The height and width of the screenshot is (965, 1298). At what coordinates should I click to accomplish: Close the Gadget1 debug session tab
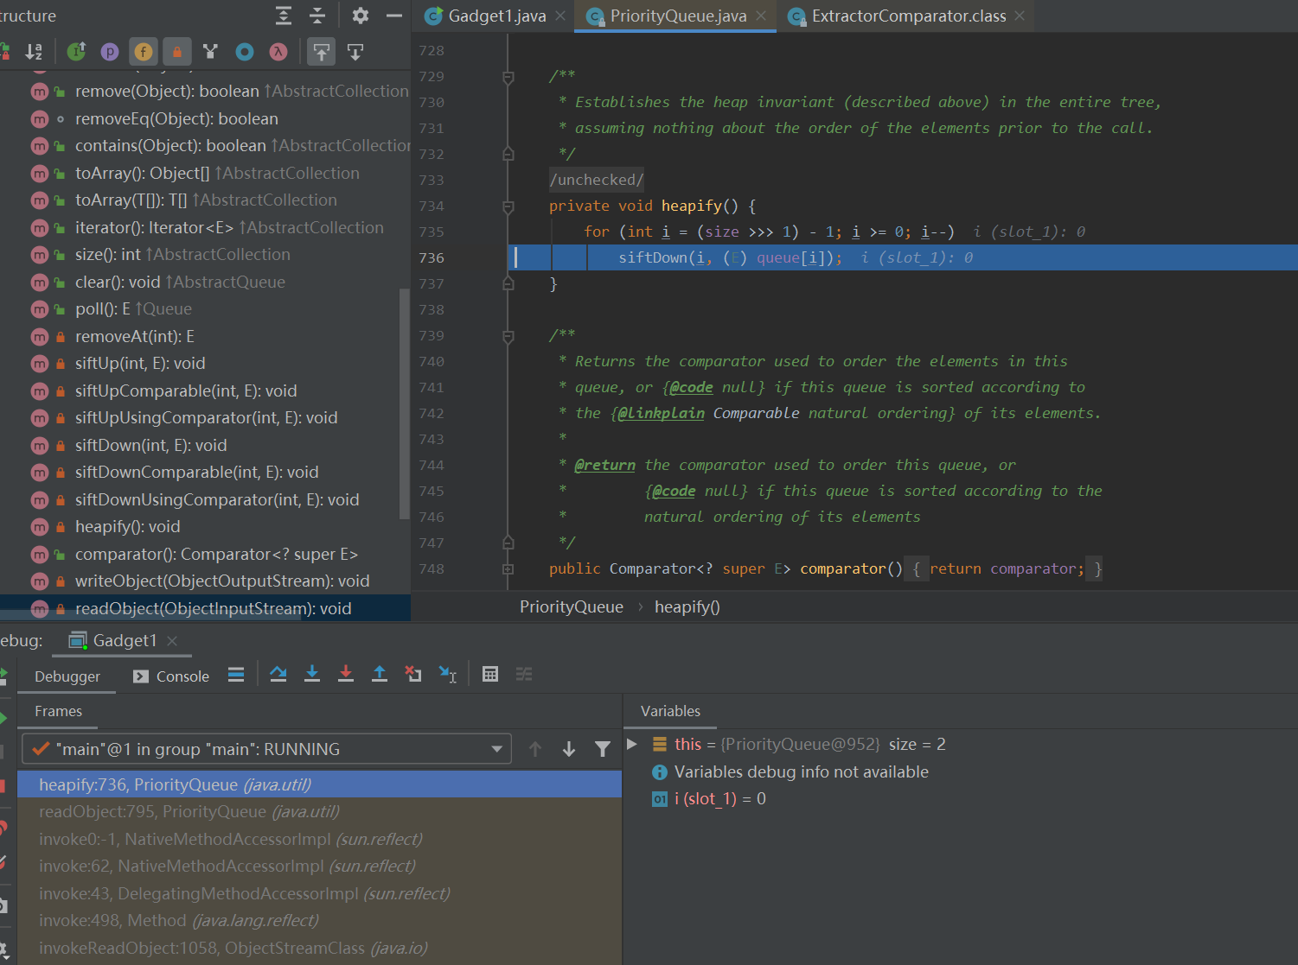(x=172, y=640)
